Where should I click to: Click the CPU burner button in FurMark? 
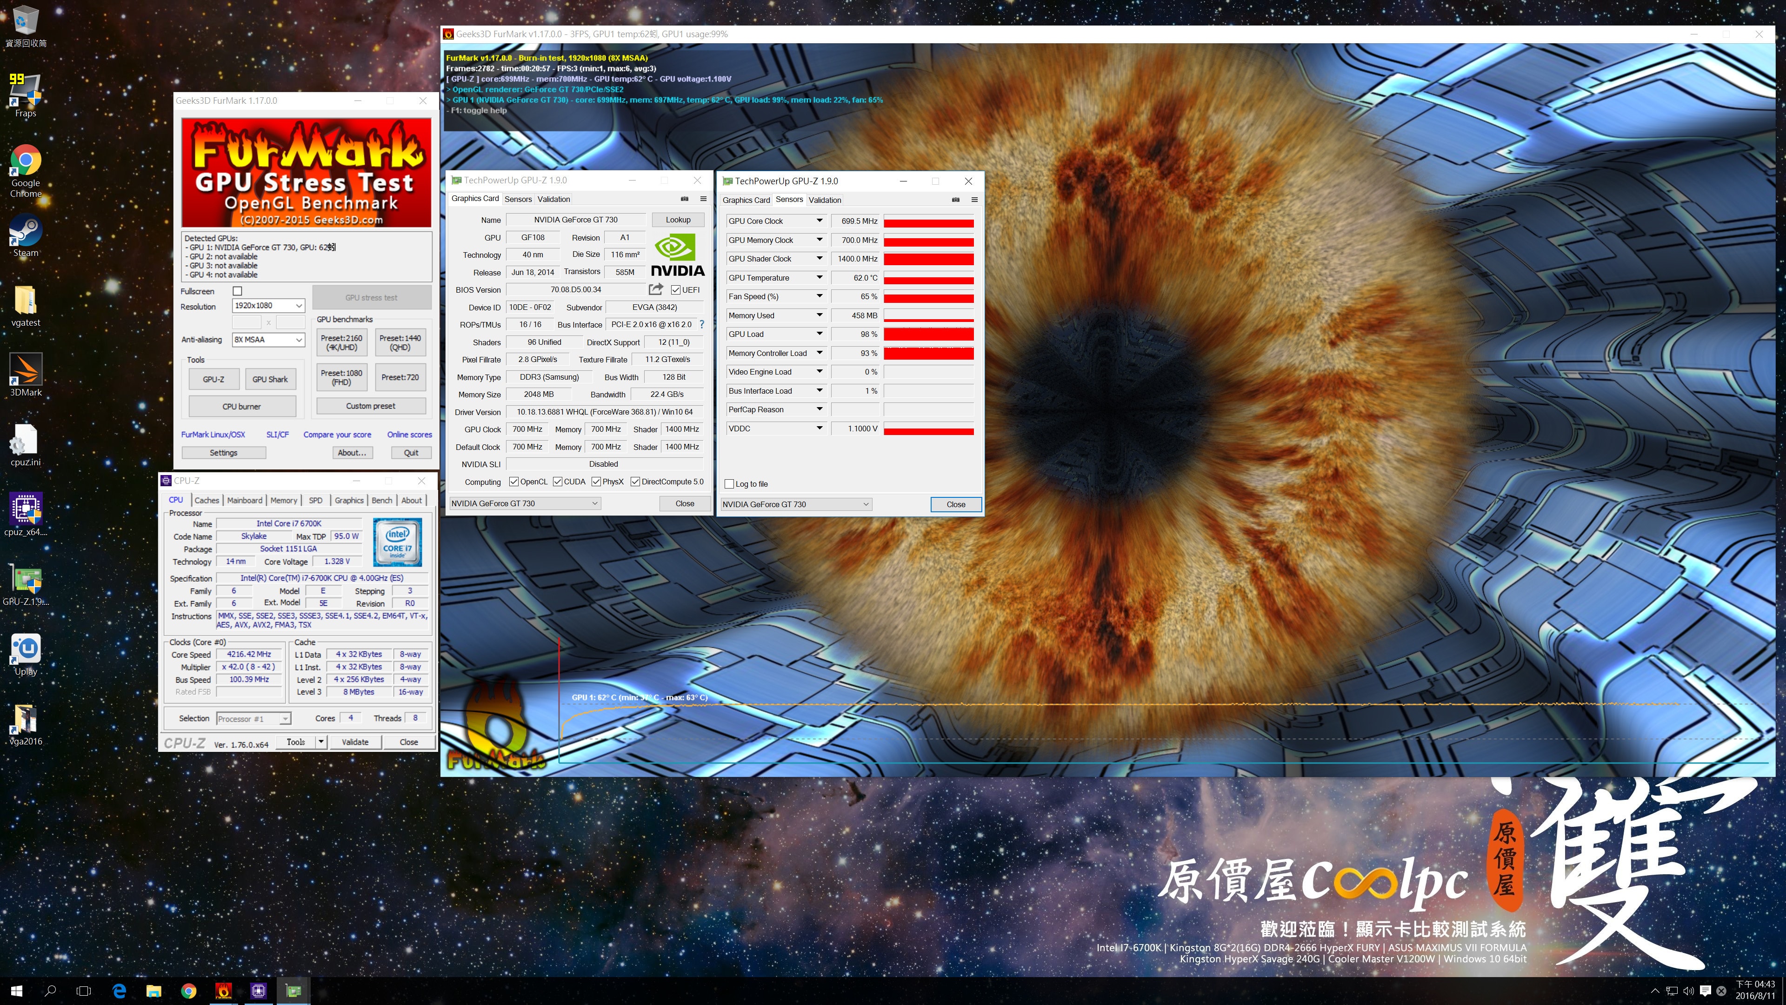coord(242,407)
